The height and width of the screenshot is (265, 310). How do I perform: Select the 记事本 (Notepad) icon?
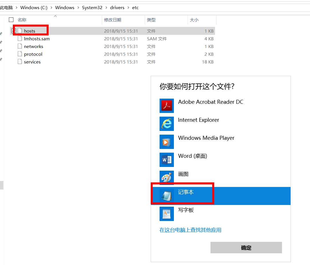166,196
